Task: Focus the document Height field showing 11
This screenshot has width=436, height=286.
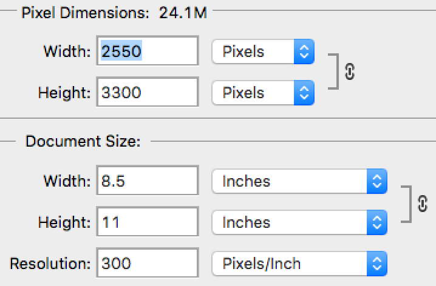Action: [x=147, y=222]
